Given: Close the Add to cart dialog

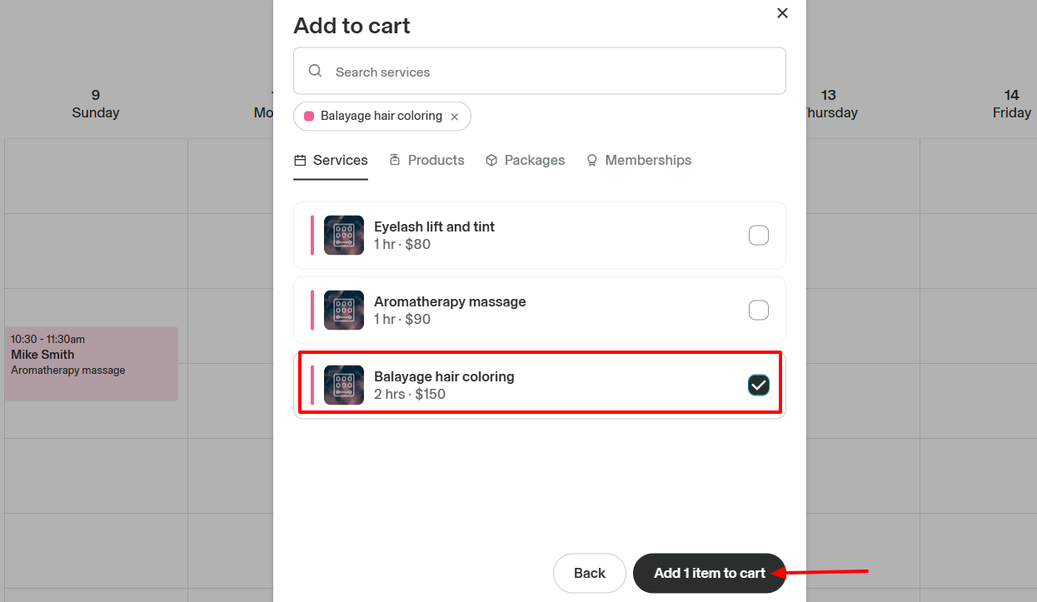Looking at the screenshot, I should click(x=782, y=13).
